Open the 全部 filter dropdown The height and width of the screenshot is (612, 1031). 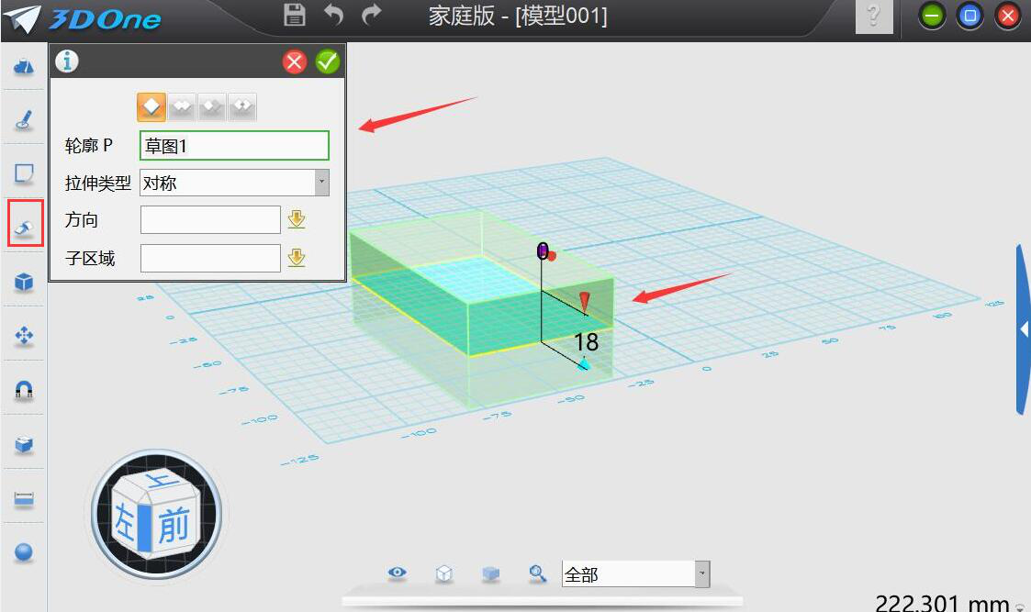pos(700,573)
